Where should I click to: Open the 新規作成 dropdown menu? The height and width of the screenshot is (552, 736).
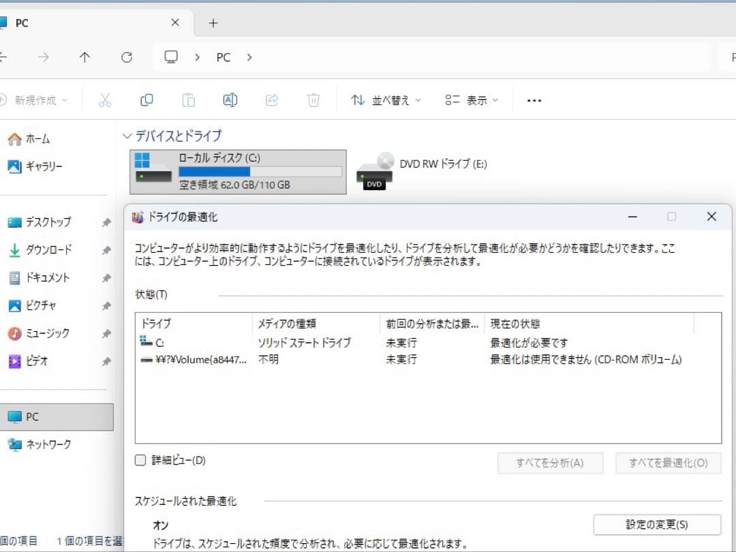(x=34, y=99)
